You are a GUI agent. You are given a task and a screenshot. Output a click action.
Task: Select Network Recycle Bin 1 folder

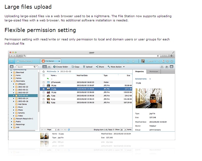click(x=24, y=119)
